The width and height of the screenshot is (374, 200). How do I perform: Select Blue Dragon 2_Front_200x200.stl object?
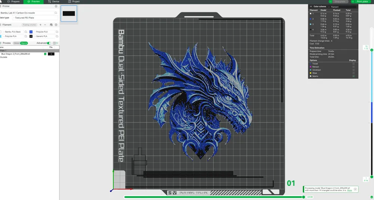(16, 54)
